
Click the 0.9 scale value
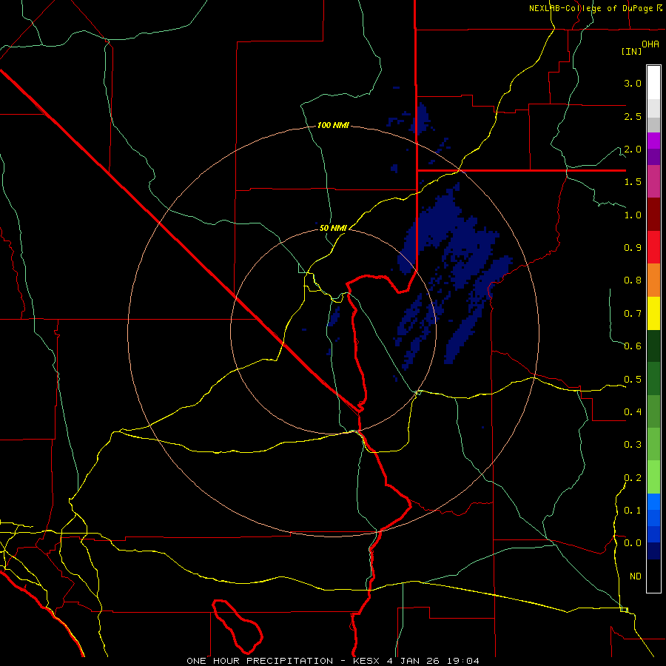point(633,248)
